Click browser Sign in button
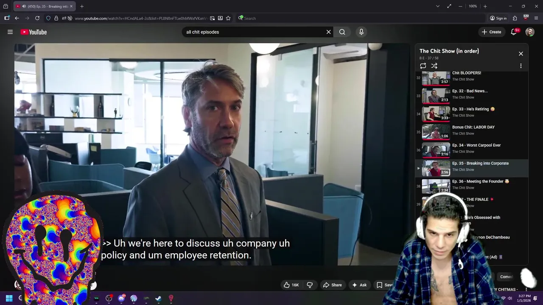This screenshot has width=543, height=305. coord(498,18)
